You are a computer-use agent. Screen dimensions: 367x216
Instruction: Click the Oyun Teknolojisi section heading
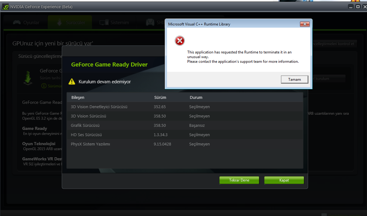coord(39,144)
